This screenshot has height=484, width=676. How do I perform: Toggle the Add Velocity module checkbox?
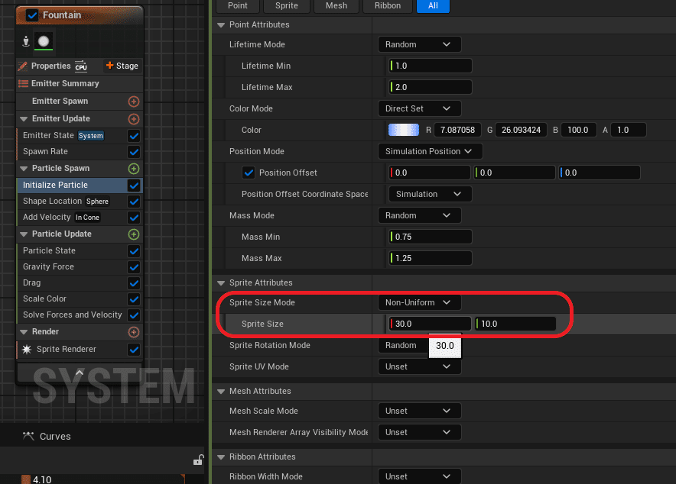[134, 218]
